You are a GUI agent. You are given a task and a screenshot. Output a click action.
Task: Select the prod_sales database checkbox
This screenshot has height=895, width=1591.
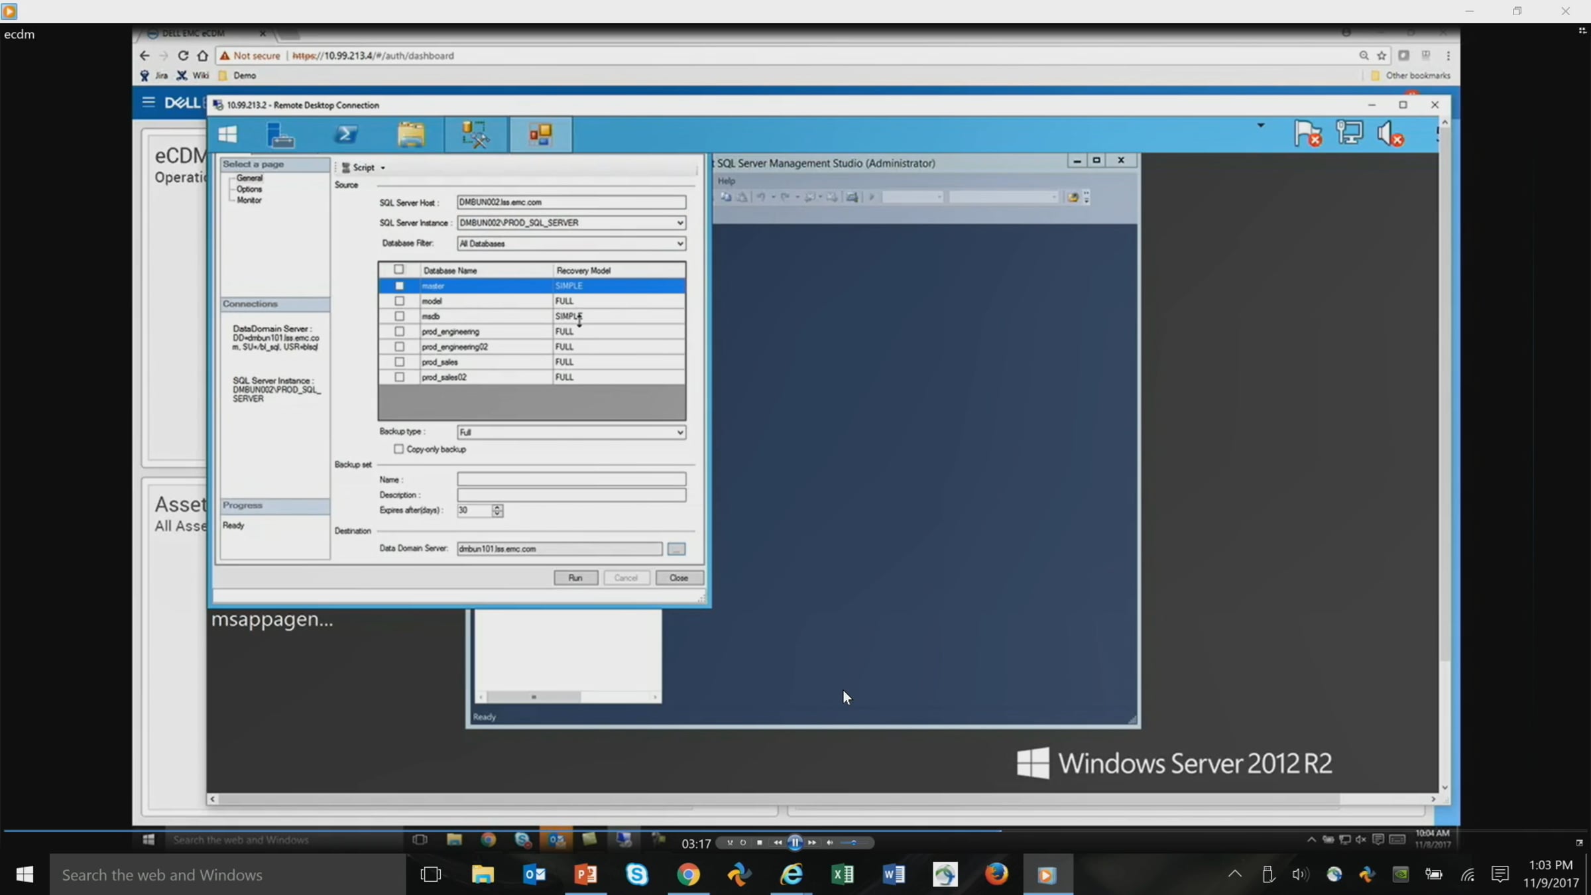pos(399,362)
